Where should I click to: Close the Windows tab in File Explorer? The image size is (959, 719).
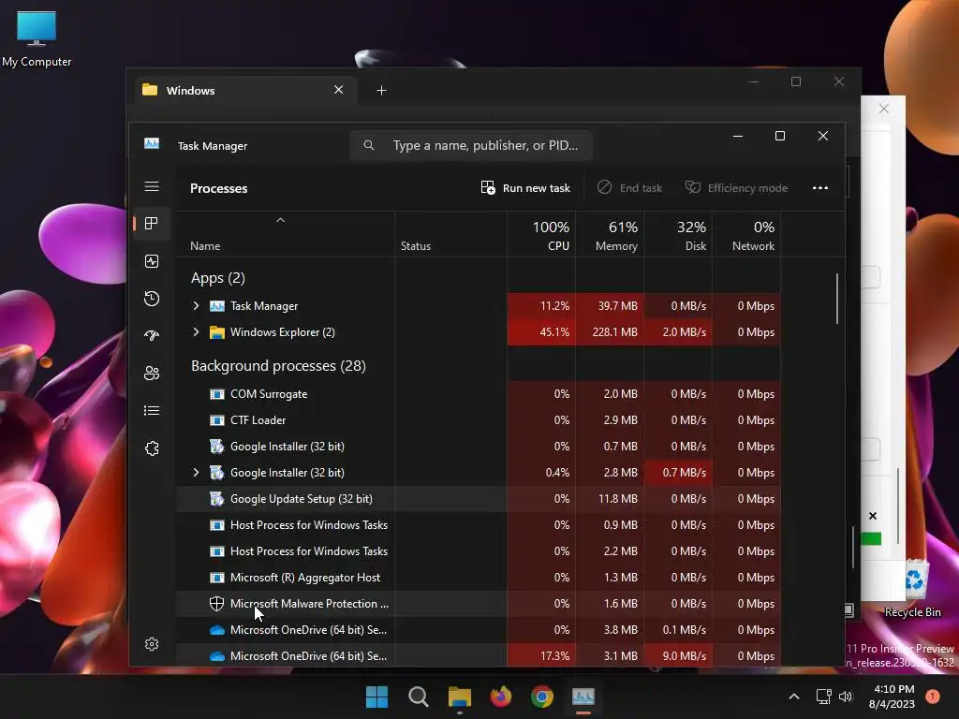pyautogui.click(x=338, y=90)
